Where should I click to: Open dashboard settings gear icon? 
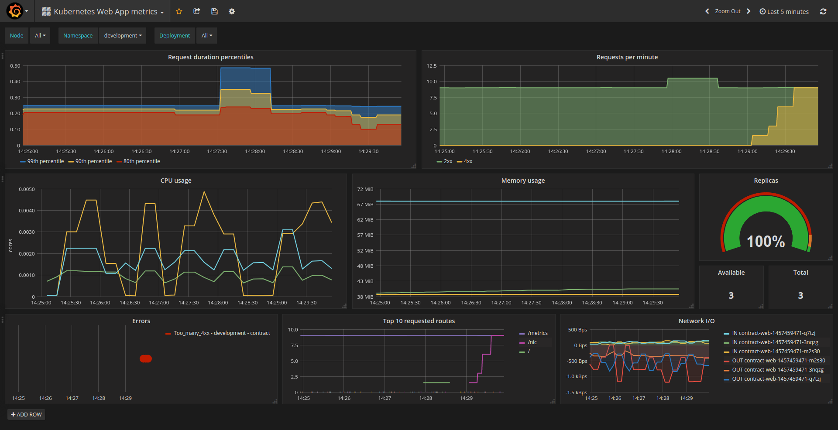[x=232, y=11]
